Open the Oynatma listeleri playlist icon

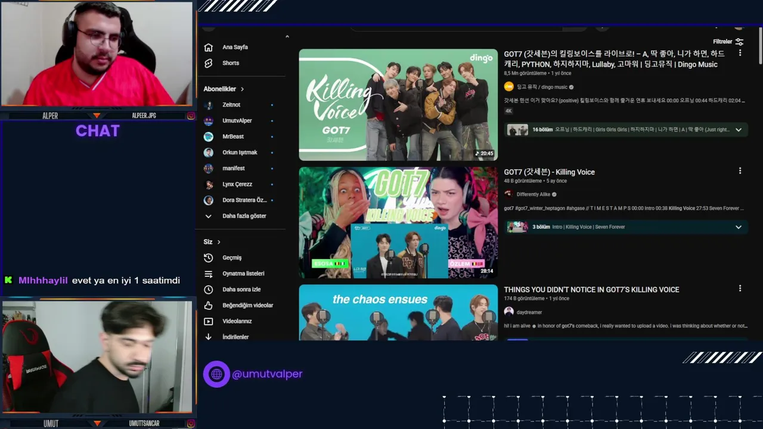point(208,273)
